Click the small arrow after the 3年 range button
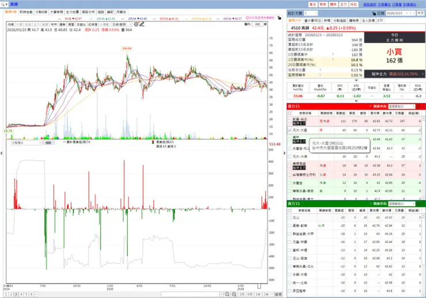Screen dimensions: 426x298 (x=272, y=294)
